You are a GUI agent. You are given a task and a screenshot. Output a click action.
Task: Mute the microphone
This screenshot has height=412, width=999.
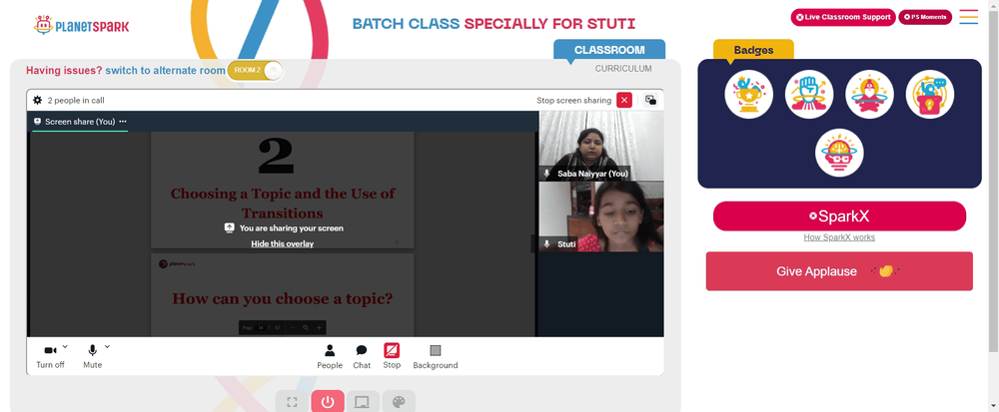tap(92, 356)
